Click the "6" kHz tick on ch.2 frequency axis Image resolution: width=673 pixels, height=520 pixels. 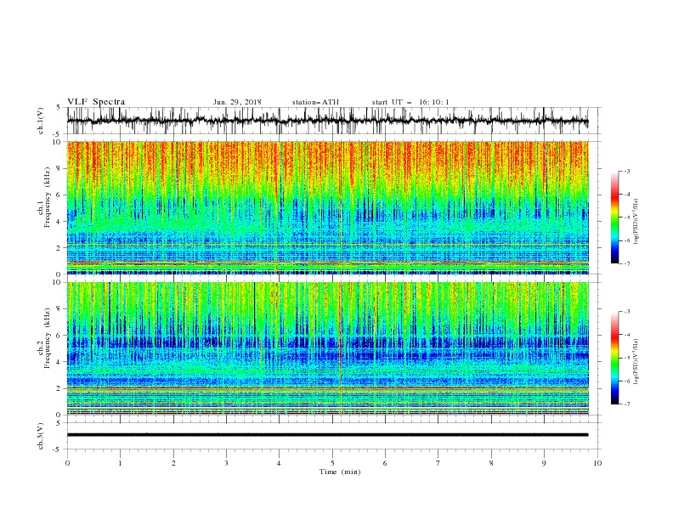[59, 336]
